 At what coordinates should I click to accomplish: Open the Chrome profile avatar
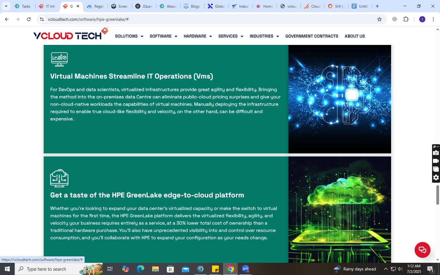point(422,19)
